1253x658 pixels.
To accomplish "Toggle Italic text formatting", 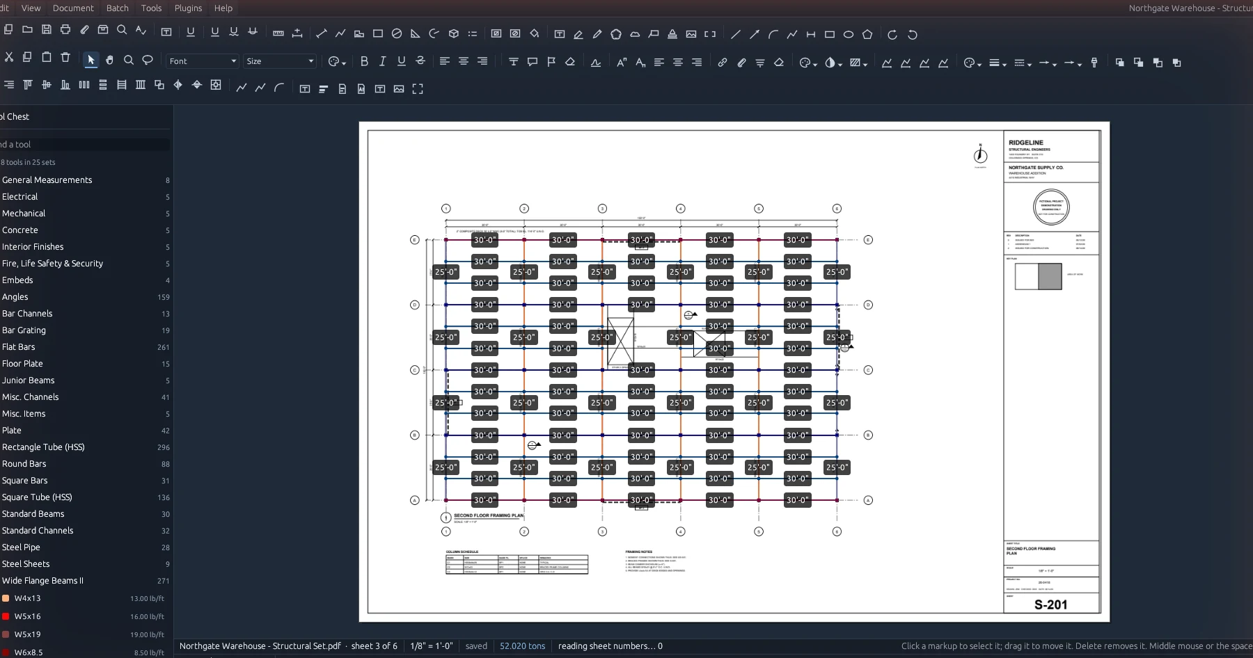I will point(383,61).
